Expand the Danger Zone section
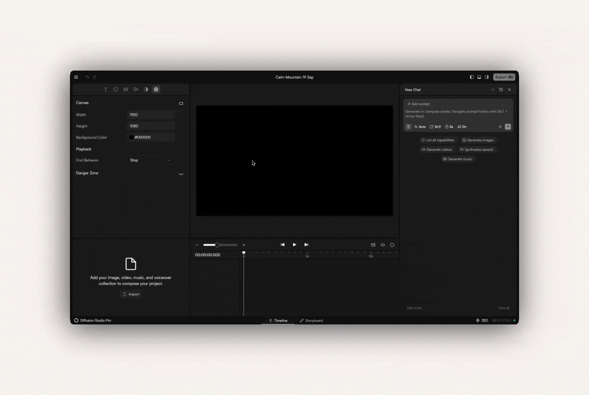 coord(181,174)
